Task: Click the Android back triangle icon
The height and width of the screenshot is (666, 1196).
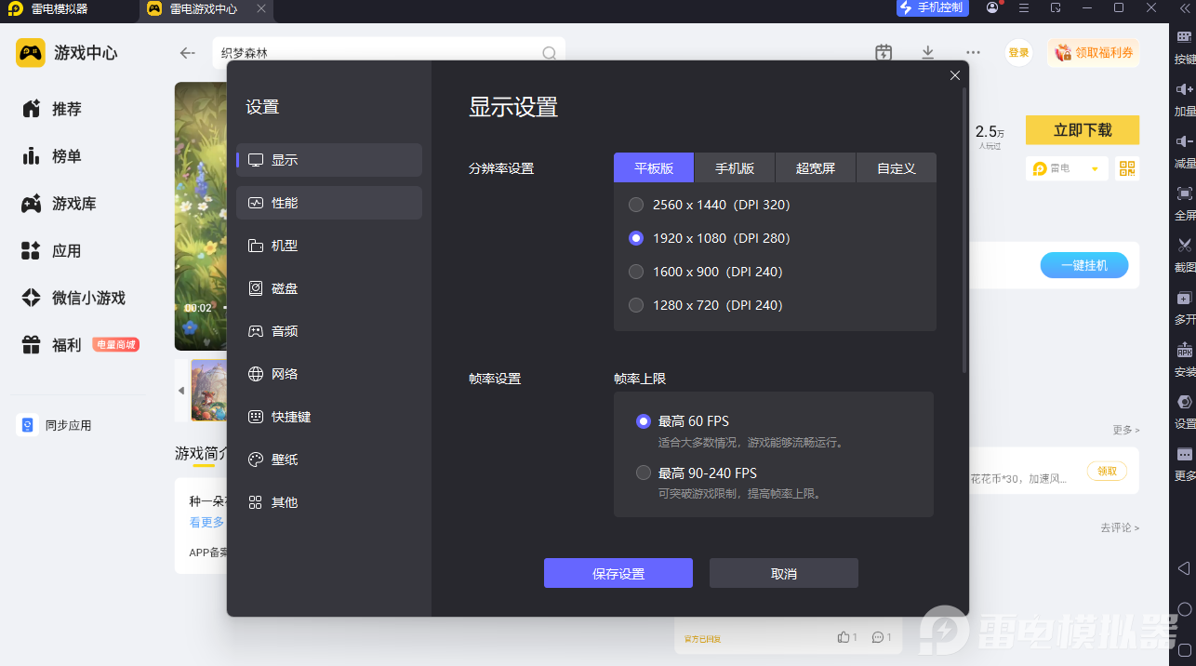Action: pyautogui.click(x=1184, y=567)
